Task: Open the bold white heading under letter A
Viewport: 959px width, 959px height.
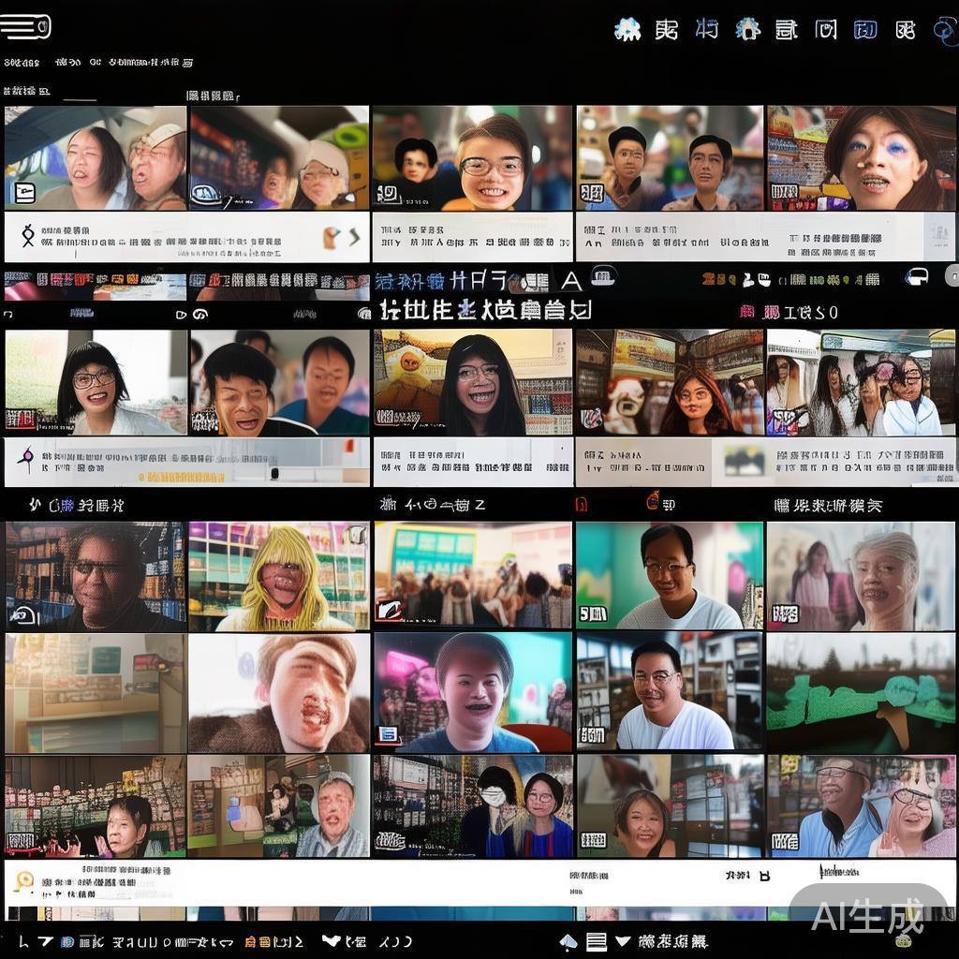Action: pos(485,310)
